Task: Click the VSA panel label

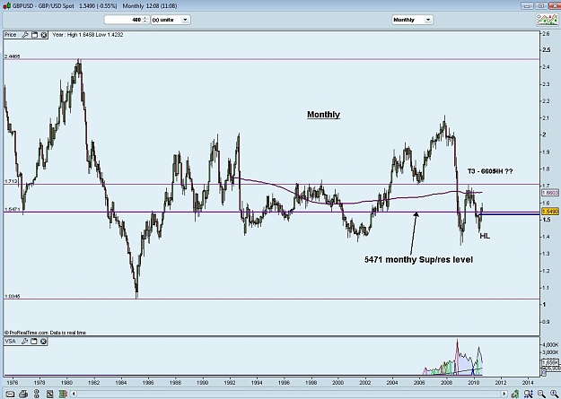Action: (x=11, y=341)
